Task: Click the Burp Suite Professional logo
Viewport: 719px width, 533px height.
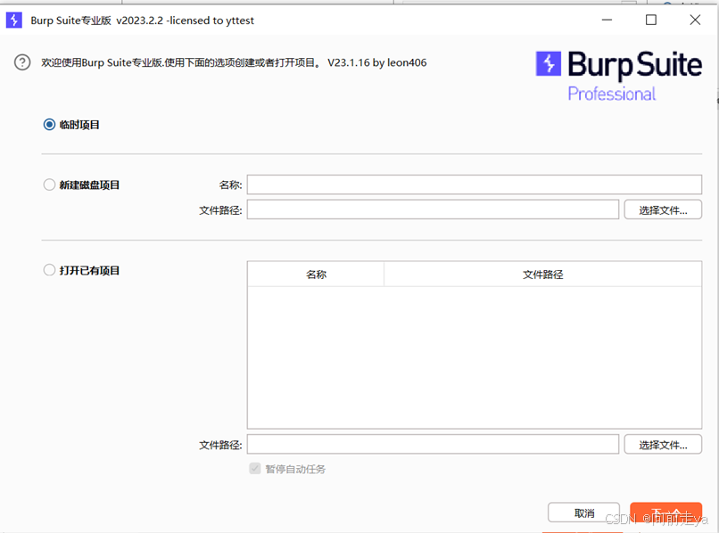Action: [618, 76]
